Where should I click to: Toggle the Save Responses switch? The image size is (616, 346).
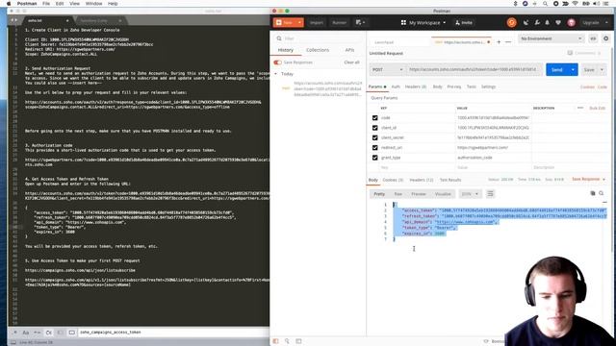click(278, 62)
